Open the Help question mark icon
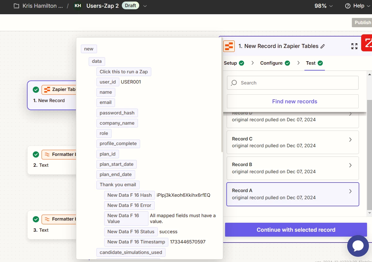Image resolution: width=372 pixels, height=262 pixels. (348, 6)
